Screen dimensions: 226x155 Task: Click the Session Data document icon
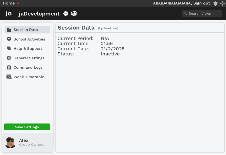(9, 30)
